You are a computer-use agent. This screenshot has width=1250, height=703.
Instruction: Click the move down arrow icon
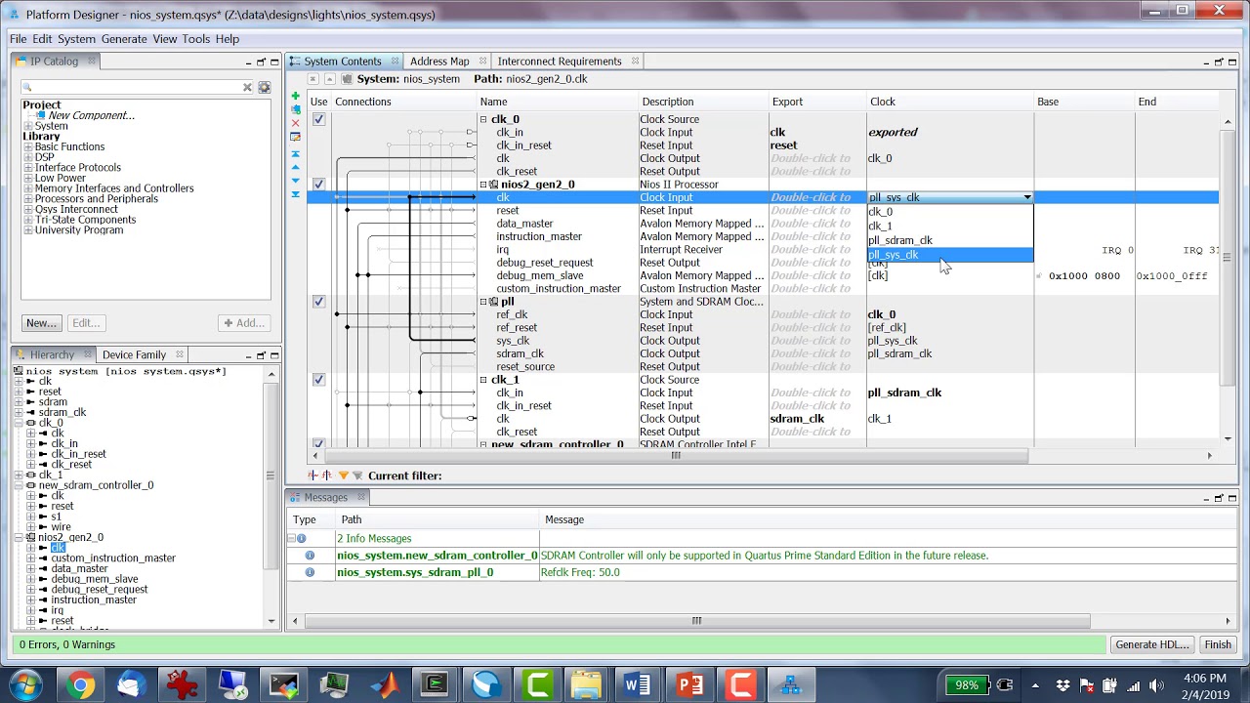(296, 181)
